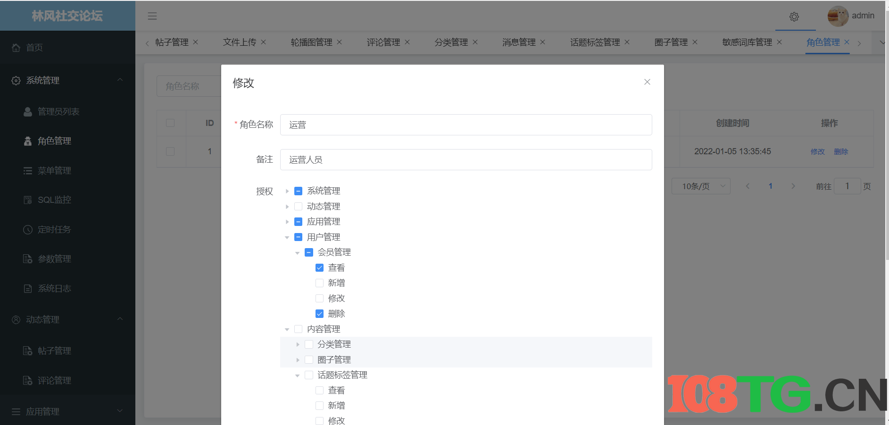
Task: Uncheck 查看 under 会员管理
Action: pos(320,267)
